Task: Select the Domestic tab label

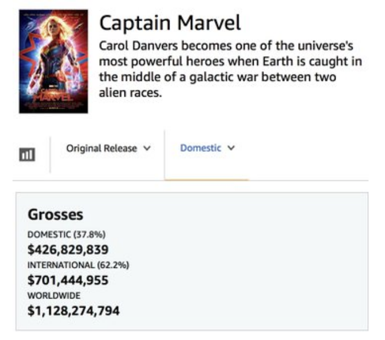Action: 201,148
